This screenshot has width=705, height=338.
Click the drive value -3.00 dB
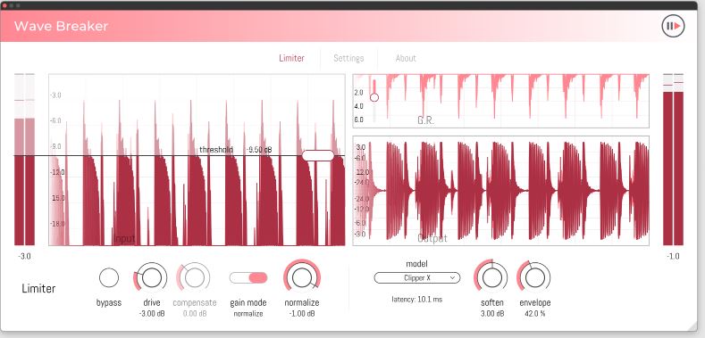coord(152,314)
